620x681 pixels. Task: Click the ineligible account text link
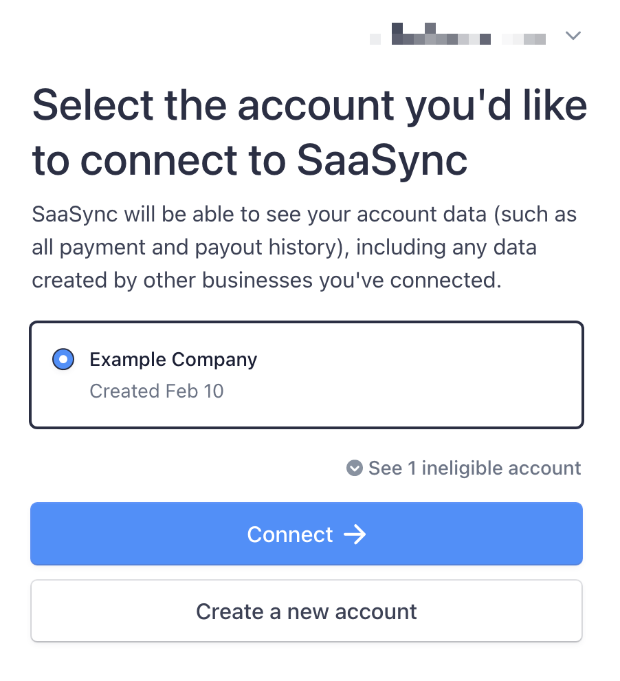click(x=475, y=468)
